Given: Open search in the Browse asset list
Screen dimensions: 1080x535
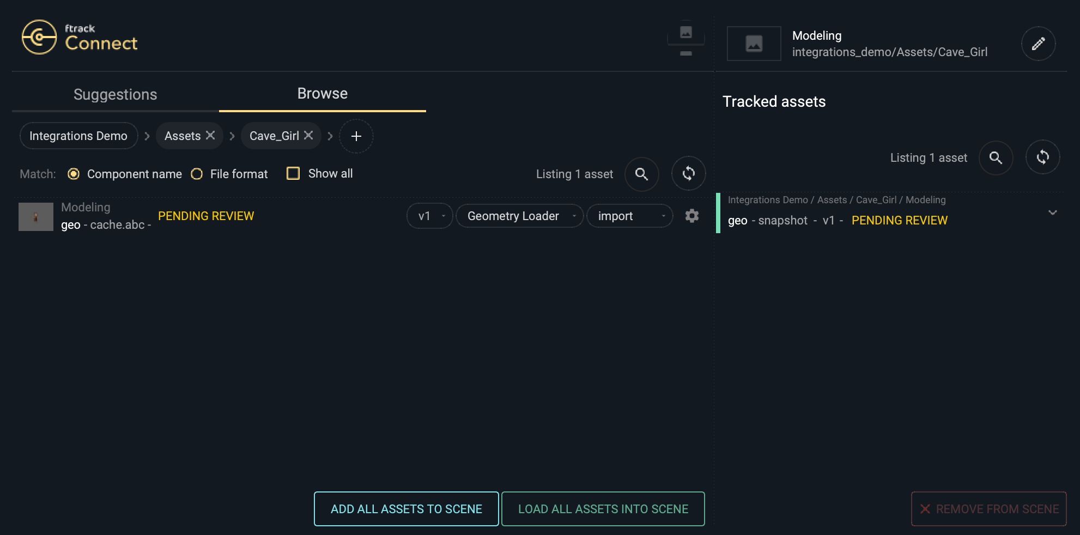Looking at the screenshot, I should [641, 174].
